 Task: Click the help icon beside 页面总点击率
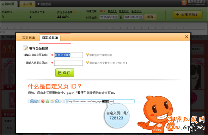coord(74,12)
